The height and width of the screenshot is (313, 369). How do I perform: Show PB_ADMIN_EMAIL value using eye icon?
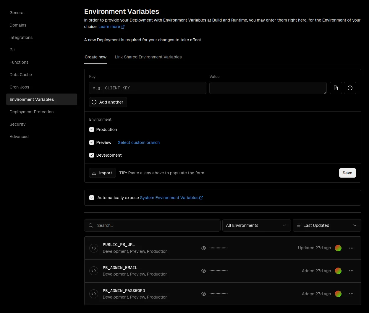pos(203,271)
